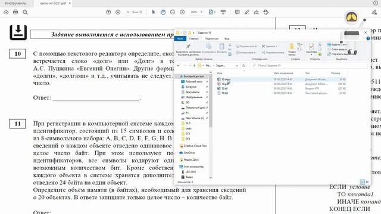
Task: Click the back arrow in Explorer navigation
Action: [179, 65]
